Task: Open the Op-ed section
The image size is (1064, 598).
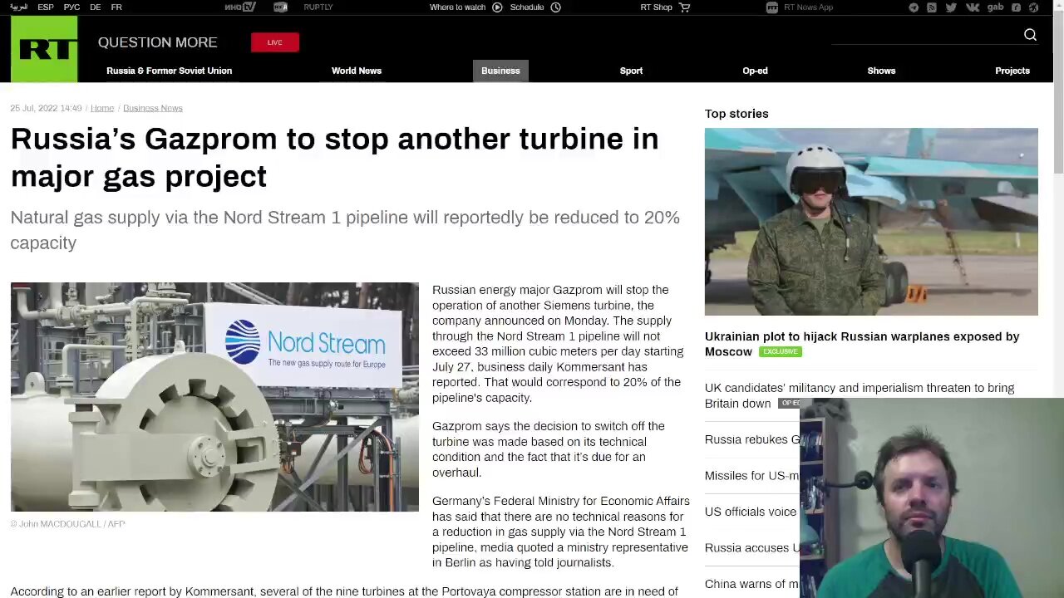Action: 755,71
